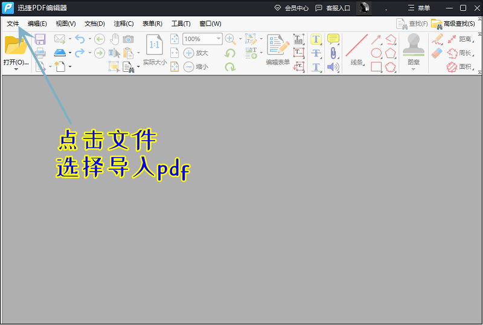Select the Text selection tool
This screenshot has width=483, height=325.
tap(114, 53)
